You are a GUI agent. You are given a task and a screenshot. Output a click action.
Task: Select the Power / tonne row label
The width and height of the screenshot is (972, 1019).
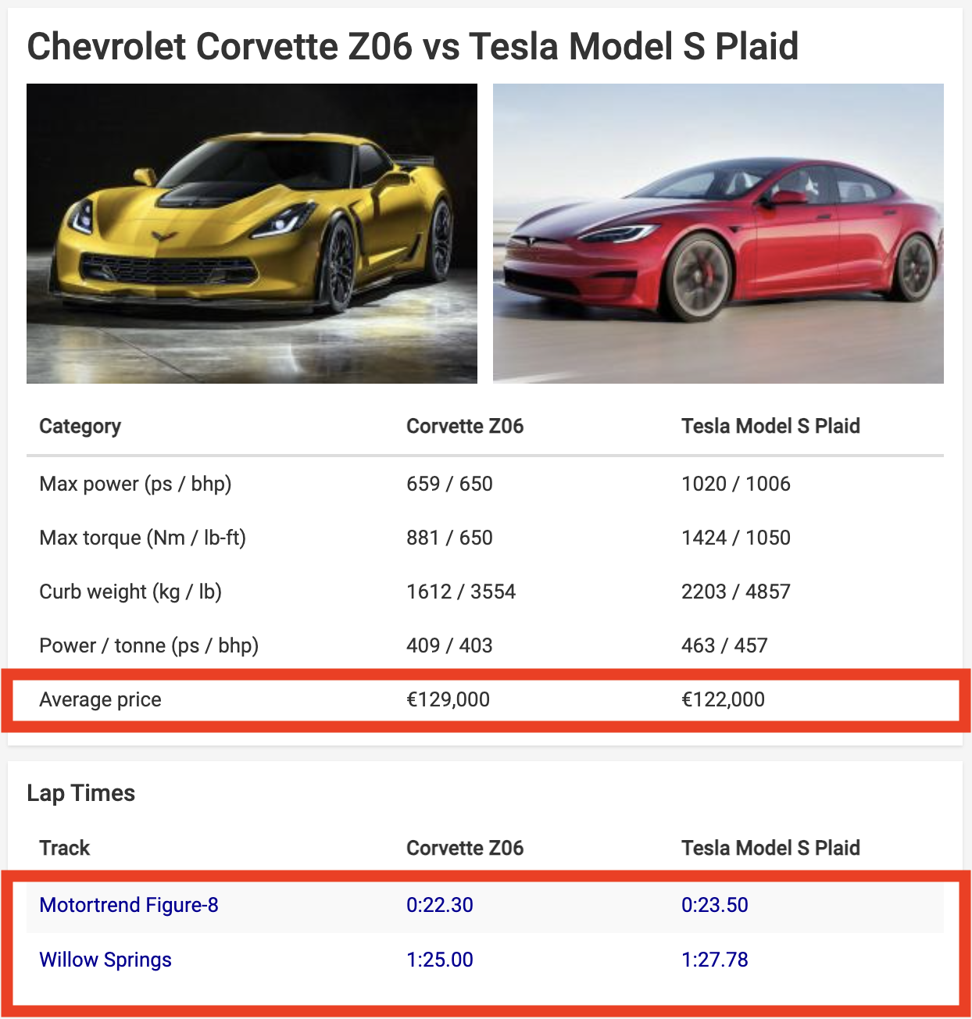pyautogui.click(x=148, y=645)
